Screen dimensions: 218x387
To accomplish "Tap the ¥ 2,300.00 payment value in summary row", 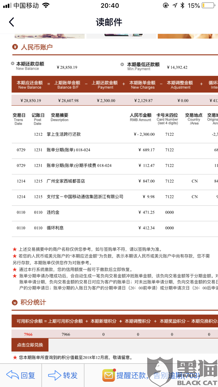I will point(106,101).
